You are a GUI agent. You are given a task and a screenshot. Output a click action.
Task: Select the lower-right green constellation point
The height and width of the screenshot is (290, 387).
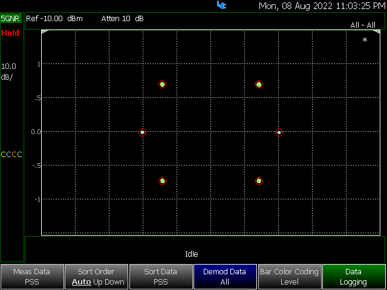tap(259, 181)
